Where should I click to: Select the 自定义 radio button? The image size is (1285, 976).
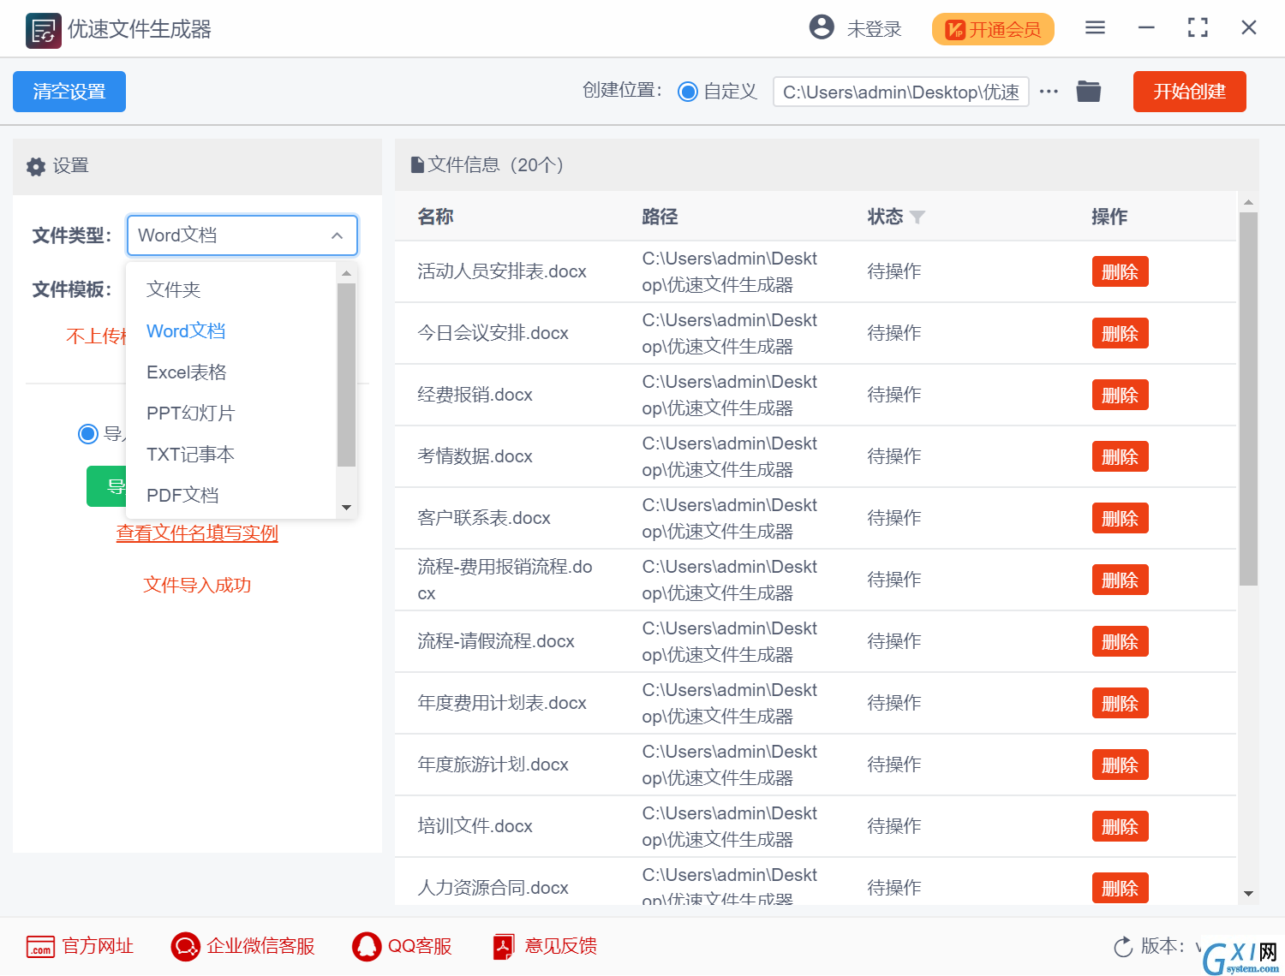pos(688,92)
